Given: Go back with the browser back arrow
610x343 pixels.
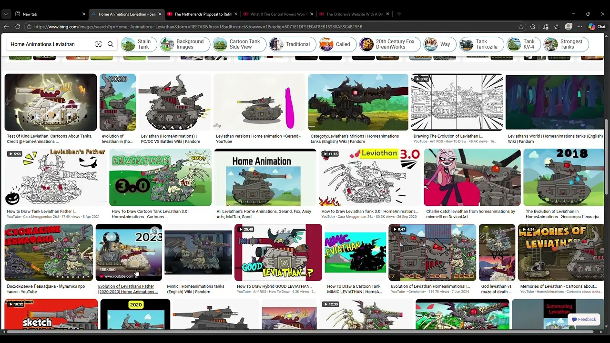Looking at the screenshot, I should (6, 27).
